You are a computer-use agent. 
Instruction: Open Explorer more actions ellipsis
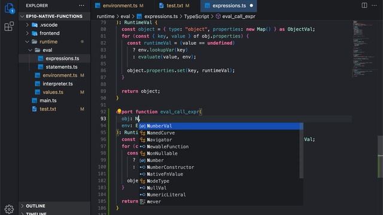81,5
